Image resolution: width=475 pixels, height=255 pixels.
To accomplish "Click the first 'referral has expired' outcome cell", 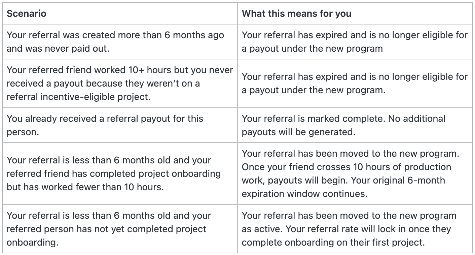I will point(355,42).
